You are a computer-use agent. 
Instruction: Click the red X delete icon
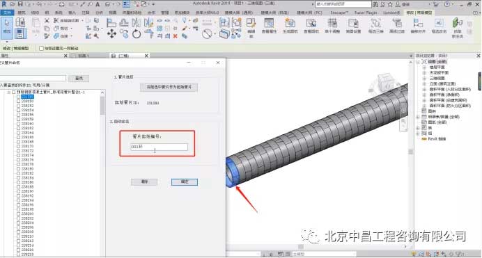176,36
